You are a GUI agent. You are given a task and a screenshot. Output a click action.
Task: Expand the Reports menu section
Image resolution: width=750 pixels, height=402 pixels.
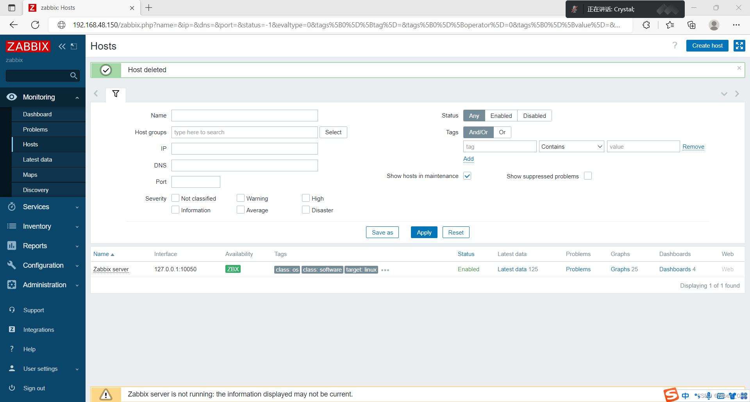[x=77, y=246]
